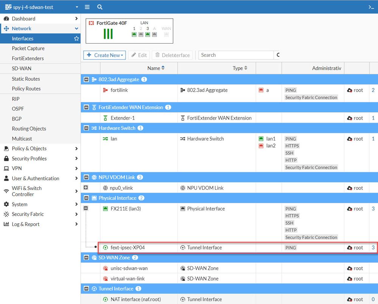Open SD-WAN in the Network menu
The width and height of the screenshot is (378, 304).
pos(22,69)
